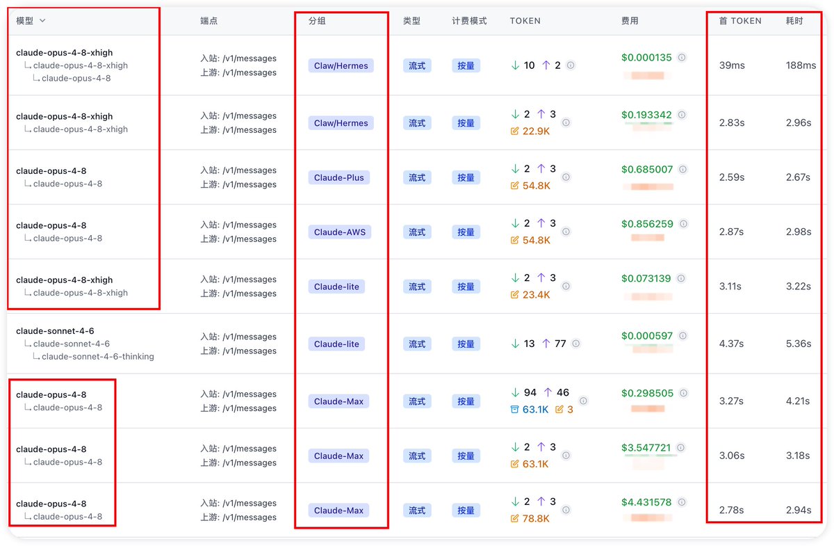Click the token info icon in the $0.193342 row
This screenshot has width=834, height=546.
click(x=566, y=122)
